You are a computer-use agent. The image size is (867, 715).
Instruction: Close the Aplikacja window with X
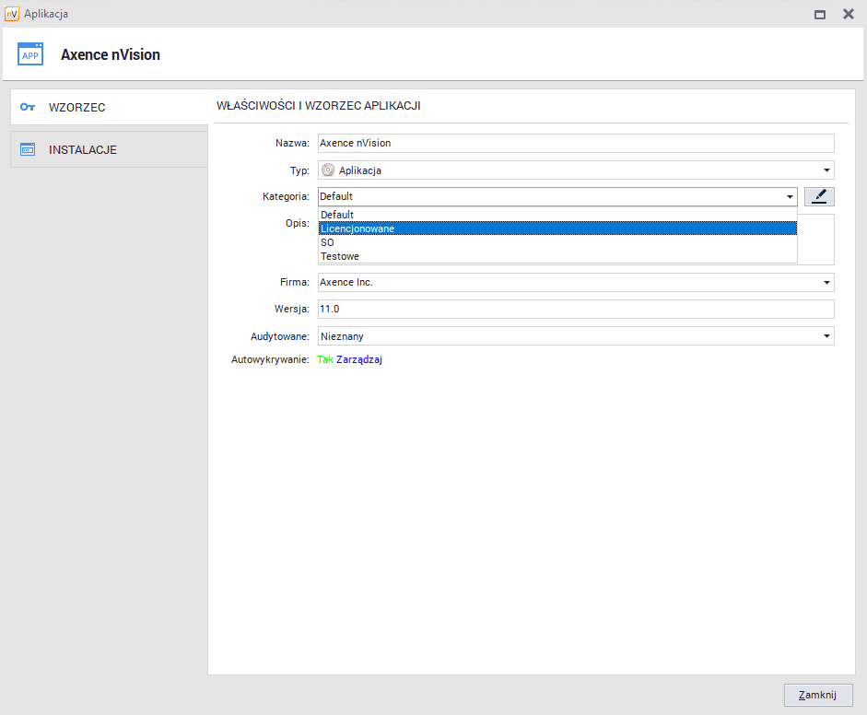point(848,14)
